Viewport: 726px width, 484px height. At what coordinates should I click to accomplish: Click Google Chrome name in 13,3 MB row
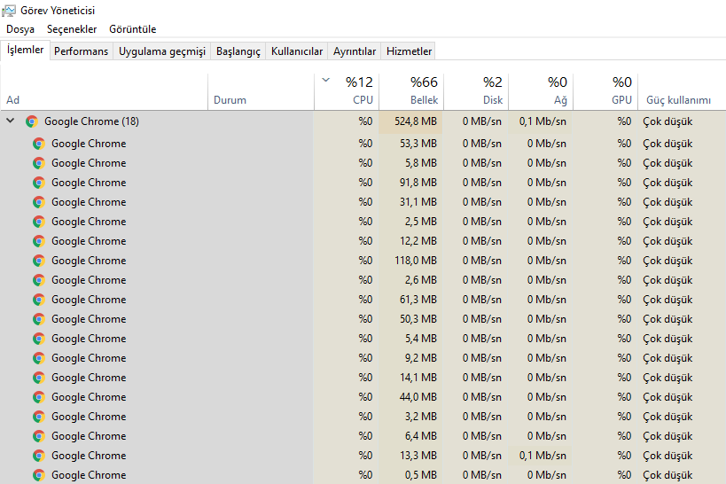pos(89,456)
